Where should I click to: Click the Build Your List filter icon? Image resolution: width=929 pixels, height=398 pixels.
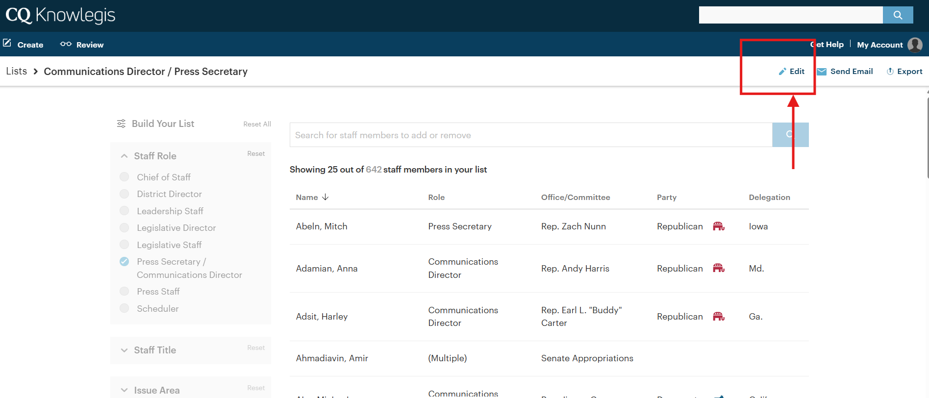click(x=121, y=124)
